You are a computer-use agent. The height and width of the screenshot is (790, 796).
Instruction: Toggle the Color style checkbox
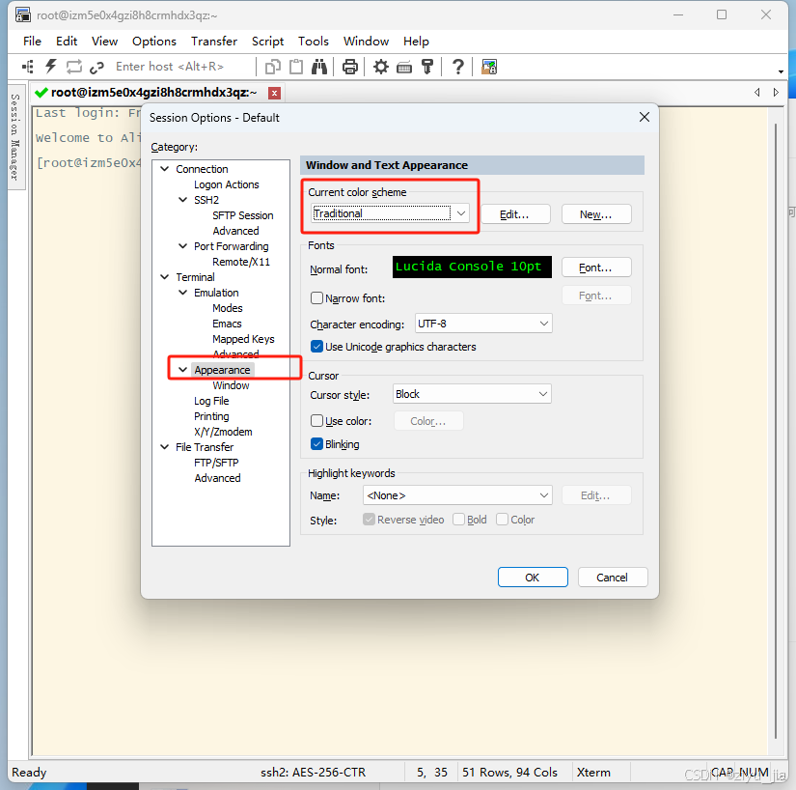(502, 520)
